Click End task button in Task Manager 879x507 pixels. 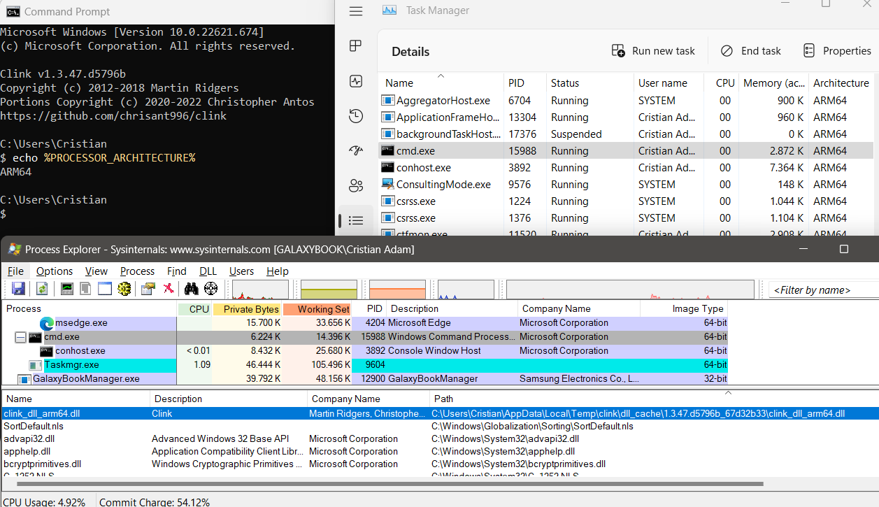point(751,51)
